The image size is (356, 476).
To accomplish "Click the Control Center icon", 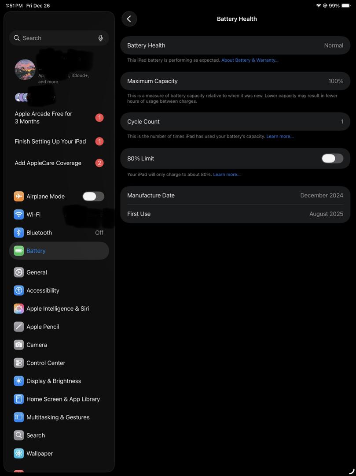I will pyautogui.click(x=19, y=363).
